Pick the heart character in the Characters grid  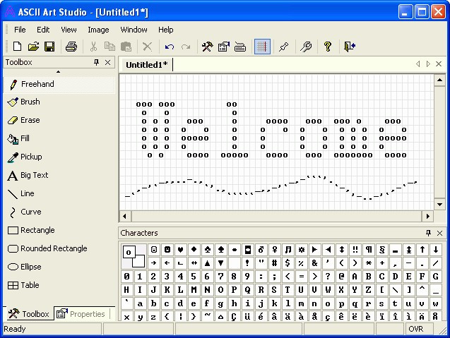coord(180,250)
